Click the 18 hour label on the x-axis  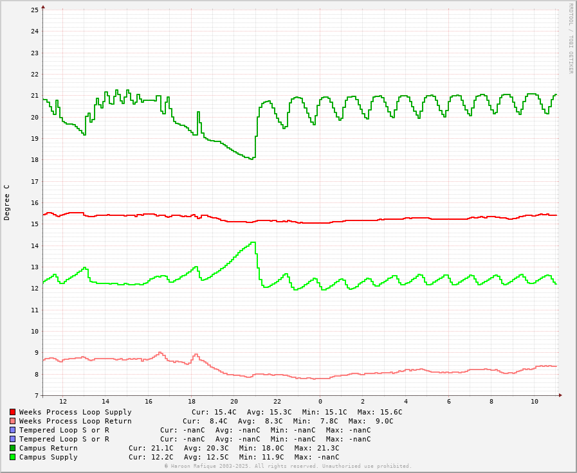coord(192,402)
